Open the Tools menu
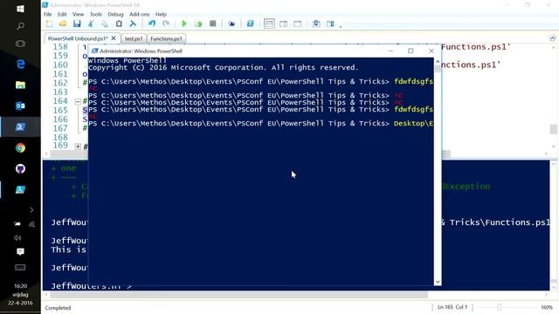Image resolution: width=559 pixels, height=314 pixels. click(x=95, y=14)
